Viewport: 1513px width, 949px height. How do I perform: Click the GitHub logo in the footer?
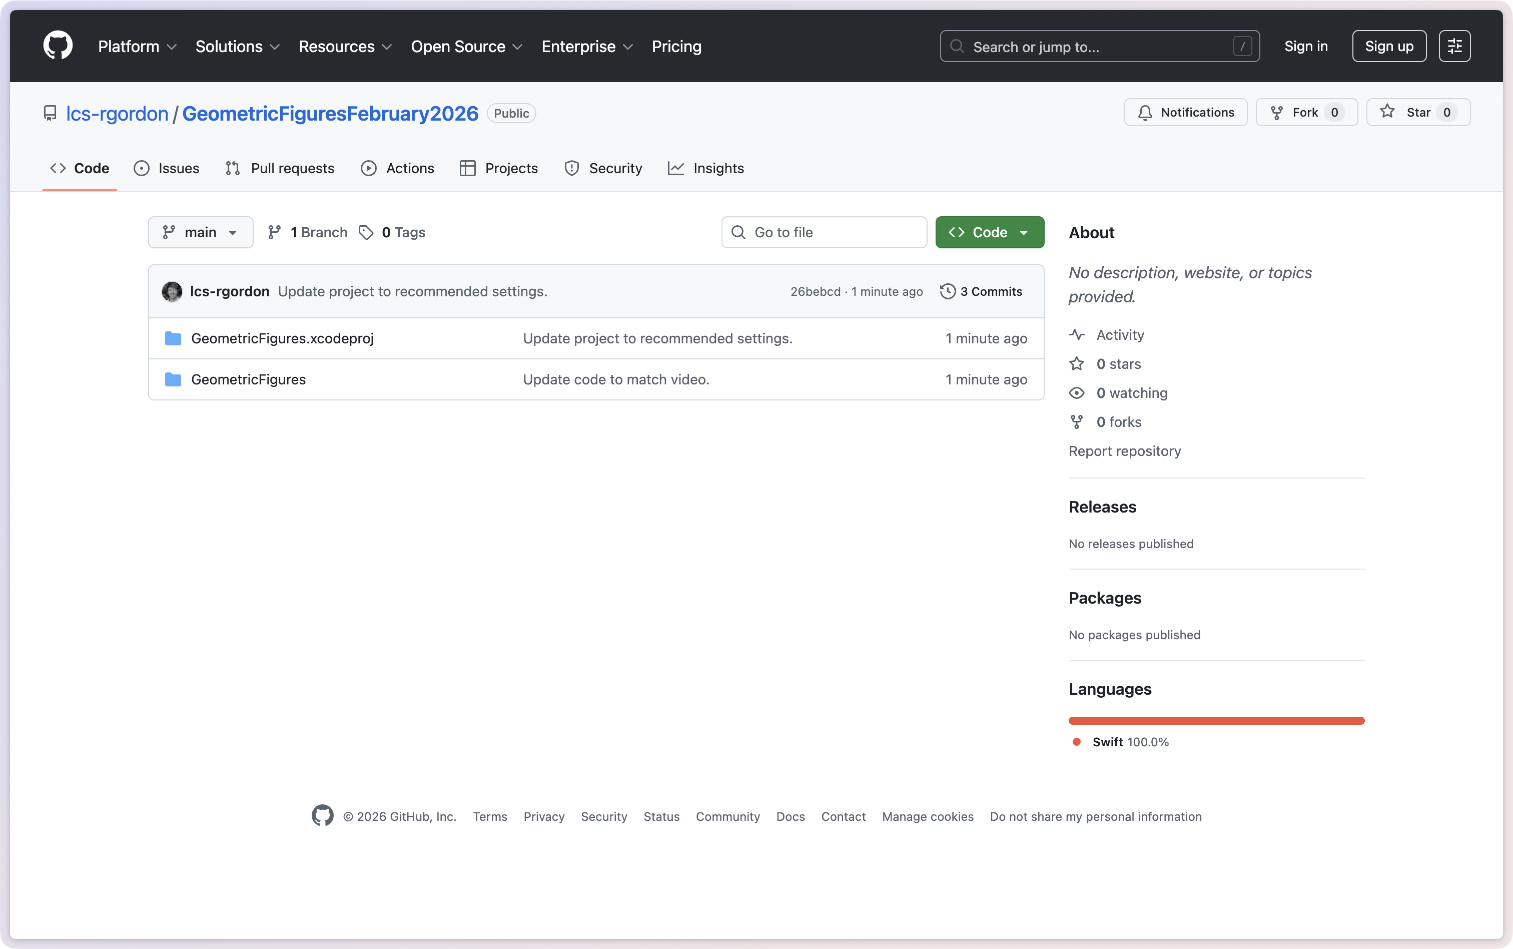[322, 816]
